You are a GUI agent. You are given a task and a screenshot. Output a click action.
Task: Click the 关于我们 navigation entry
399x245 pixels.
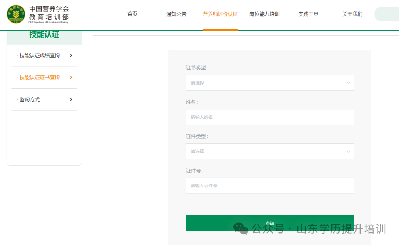[352, 14]
